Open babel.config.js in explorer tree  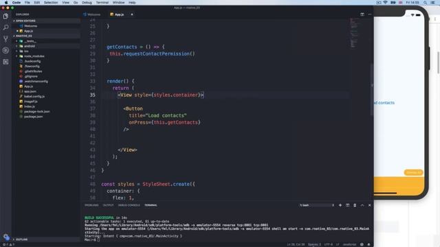34,96
